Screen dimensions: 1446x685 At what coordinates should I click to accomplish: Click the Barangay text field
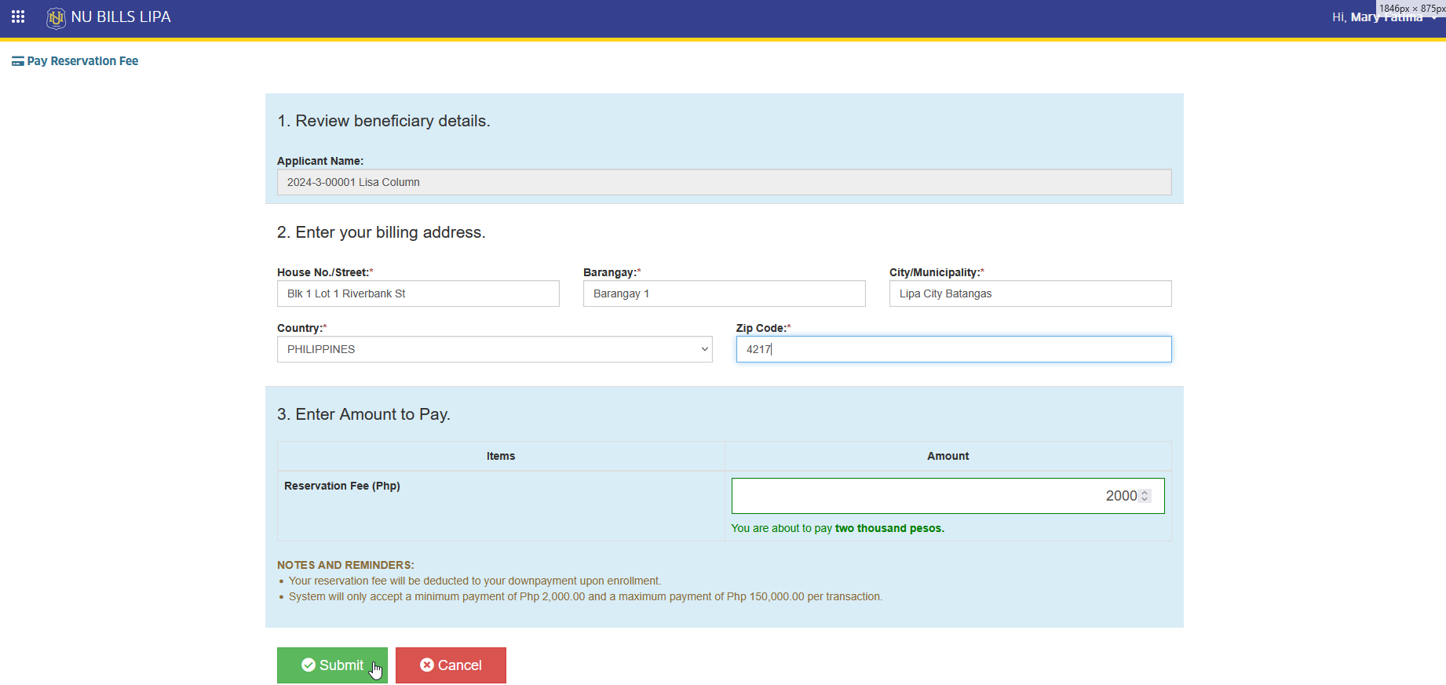724,293
